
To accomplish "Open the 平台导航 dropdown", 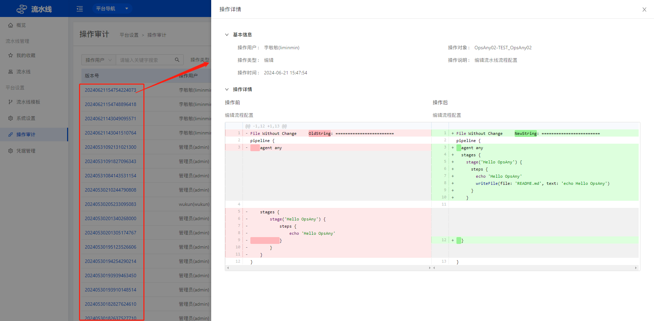I will pos(112,8).
